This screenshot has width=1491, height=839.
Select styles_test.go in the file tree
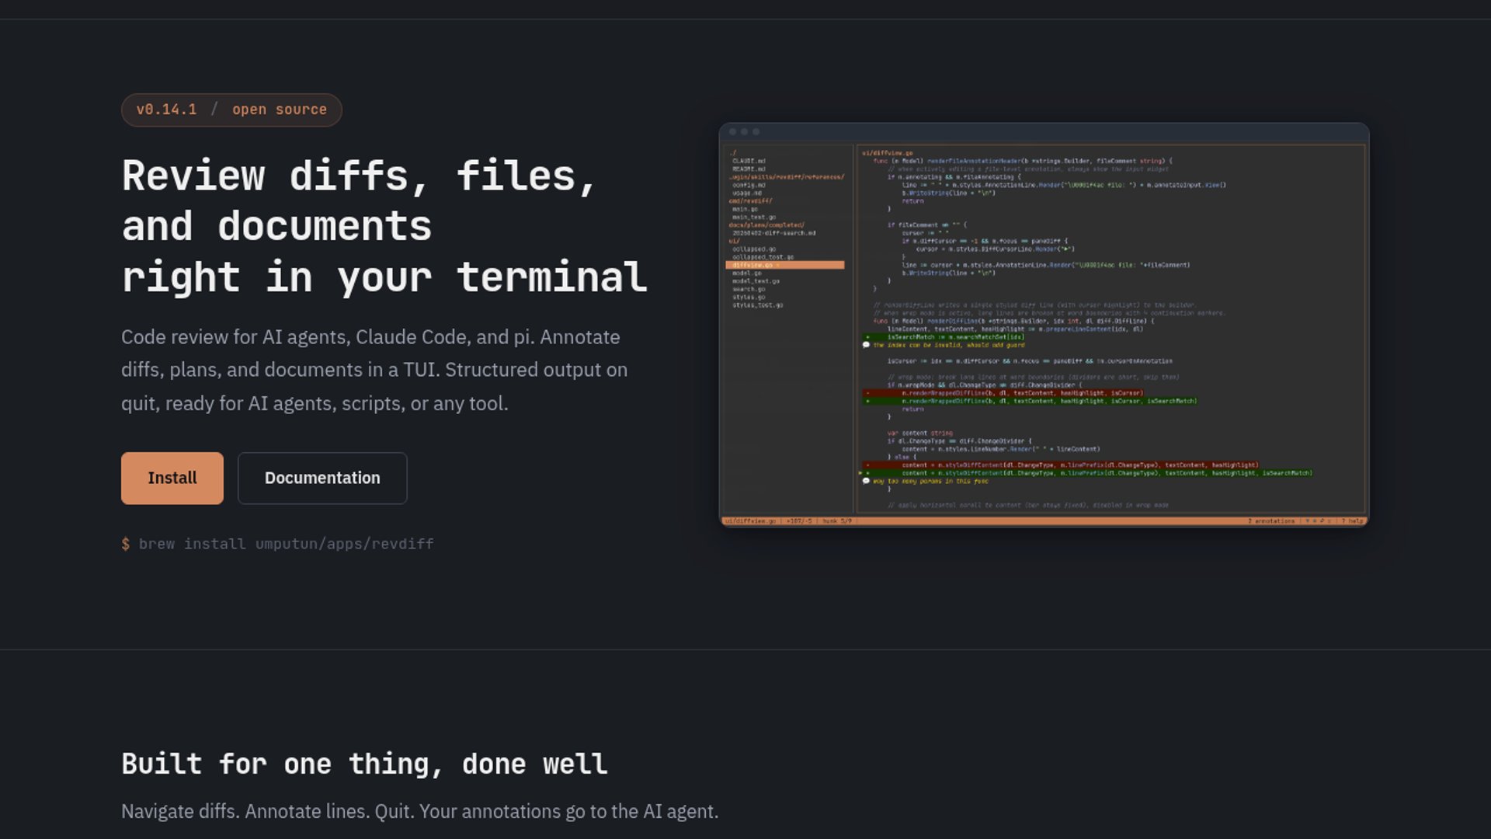tap(757, 305)
